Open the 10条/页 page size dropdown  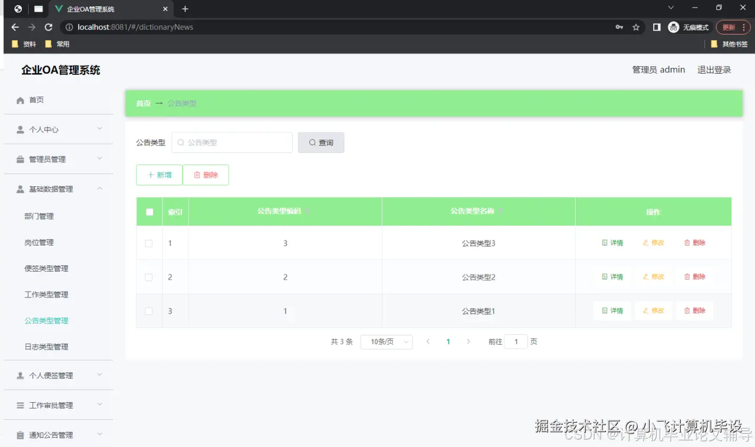point(386,341)
